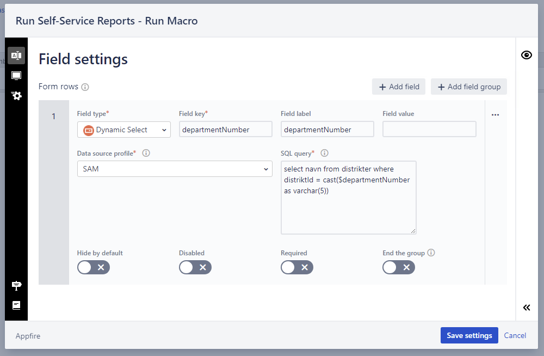Open the display settings monitor icon
This screenshot has height=356, width=544.
16,75
